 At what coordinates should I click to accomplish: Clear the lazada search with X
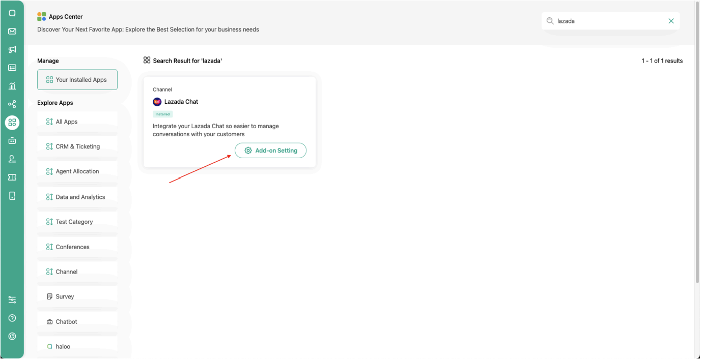tap(671, 21)
